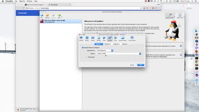Image resolution: width=199 pixels, height=112 pixels.
Task: Open the User Interface settings section
Action: click(132, 39)
